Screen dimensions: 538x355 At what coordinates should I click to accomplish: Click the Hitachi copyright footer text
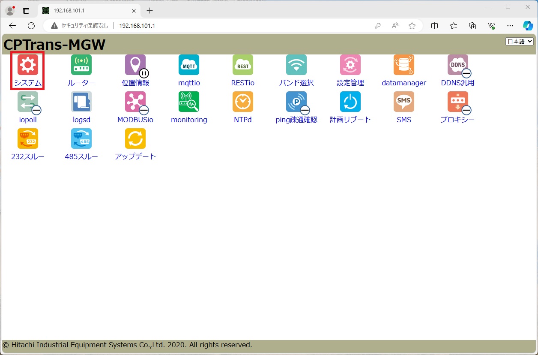pos(128,345)
